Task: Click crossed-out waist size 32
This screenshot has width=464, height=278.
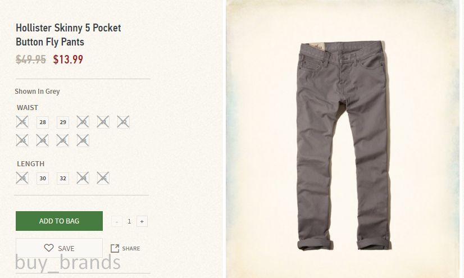Action: click(123, 122)
